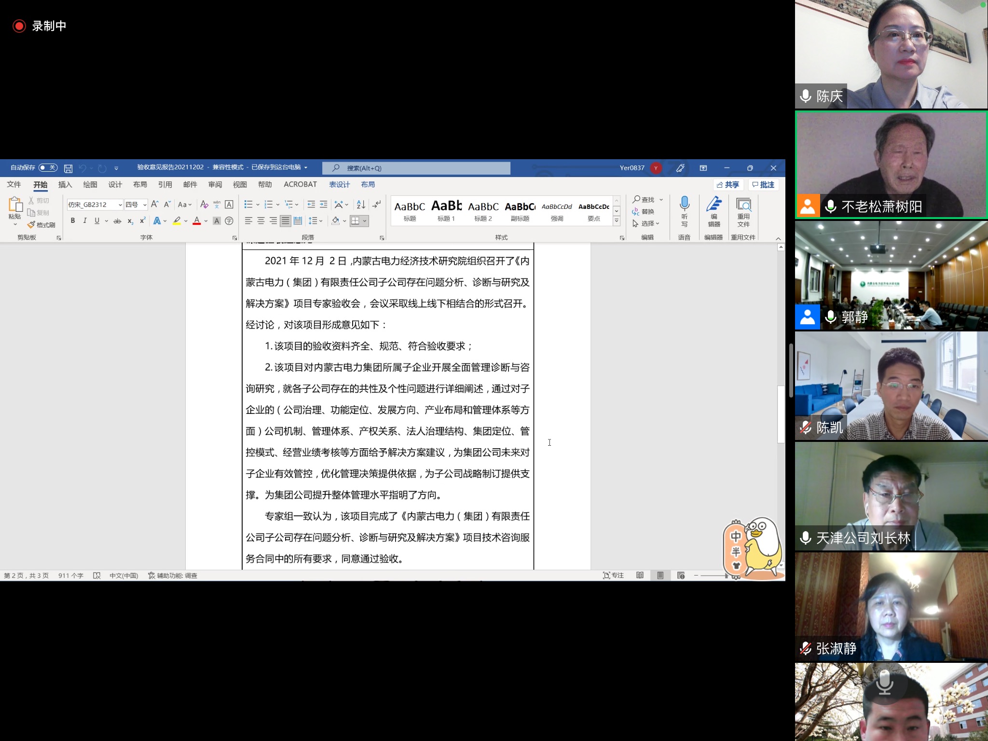
Task: Apply strikethrough formatting
Action: click(x=117, y=221)
